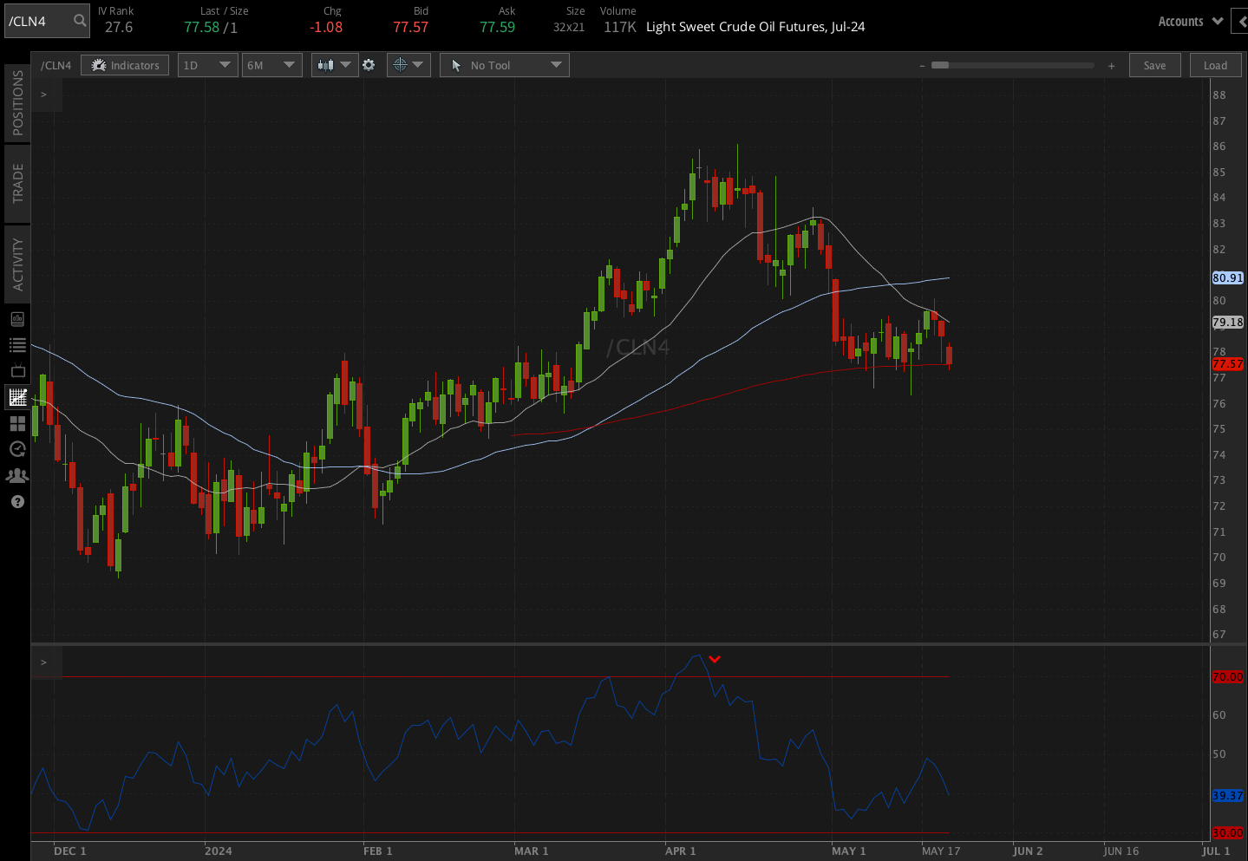Open the 6M time range dropdown

(271, 65)
